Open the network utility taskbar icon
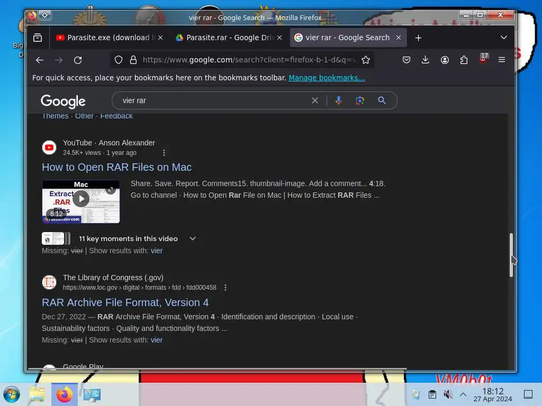Screen dimensions: 542x406 click(92, 394)
